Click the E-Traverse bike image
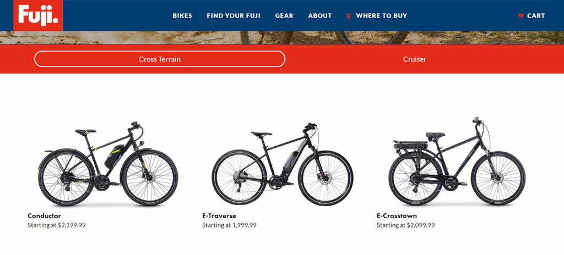Screen dimensions: 564x255 point(283,164)
